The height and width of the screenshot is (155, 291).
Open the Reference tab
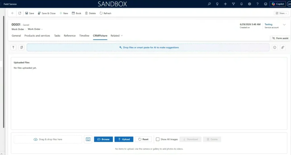coord(70,36)
